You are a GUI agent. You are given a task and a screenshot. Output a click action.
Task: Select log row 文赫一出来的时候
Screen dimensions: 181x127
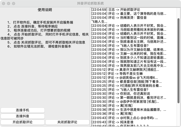(x=129, y=53)
